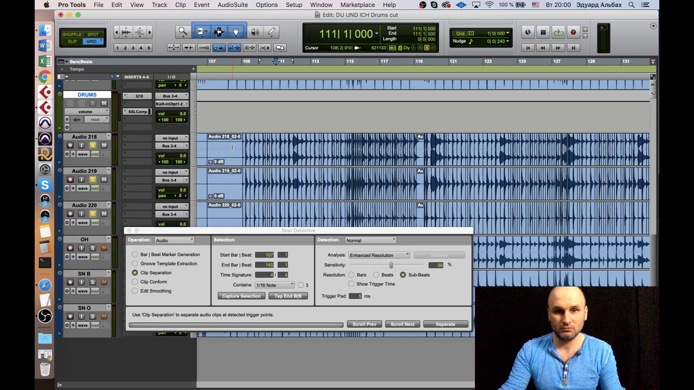Open Nudge value dropdown arrow
The height and width of the screenshot is (390, 694).
507,41
